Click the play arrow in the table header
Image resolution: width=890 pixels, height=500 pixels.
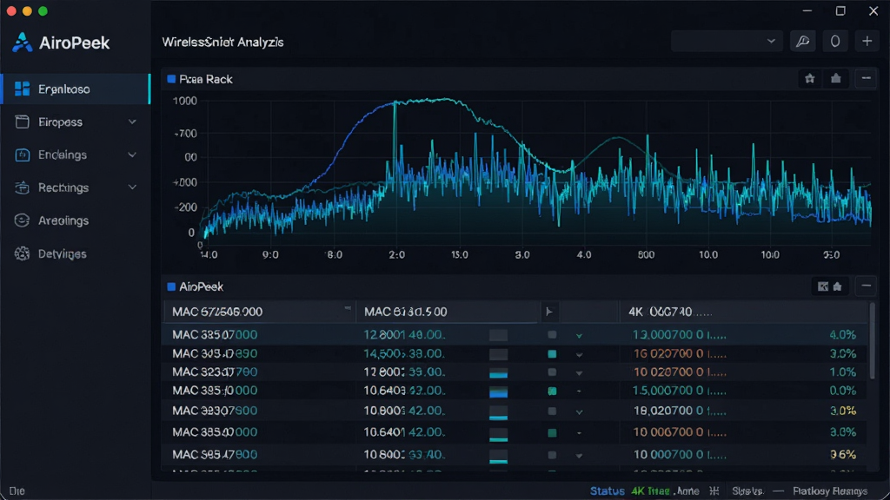tap(549, 312)
